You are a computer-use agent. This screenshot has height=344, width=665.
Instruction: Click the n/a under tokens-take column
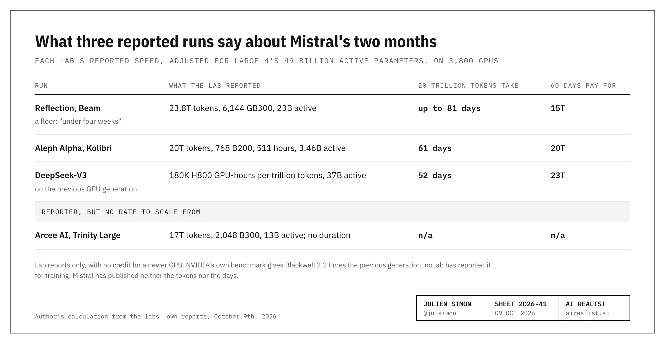(425, 235)
